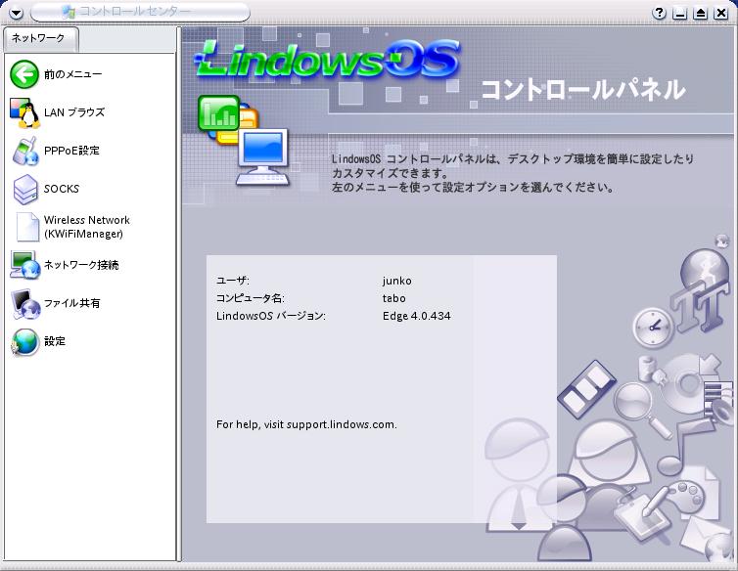Image resolution: width=738 pixels, height=571 pixels.
Task: Click the コントロールパネル heading
Action: (x=582, y=89)
